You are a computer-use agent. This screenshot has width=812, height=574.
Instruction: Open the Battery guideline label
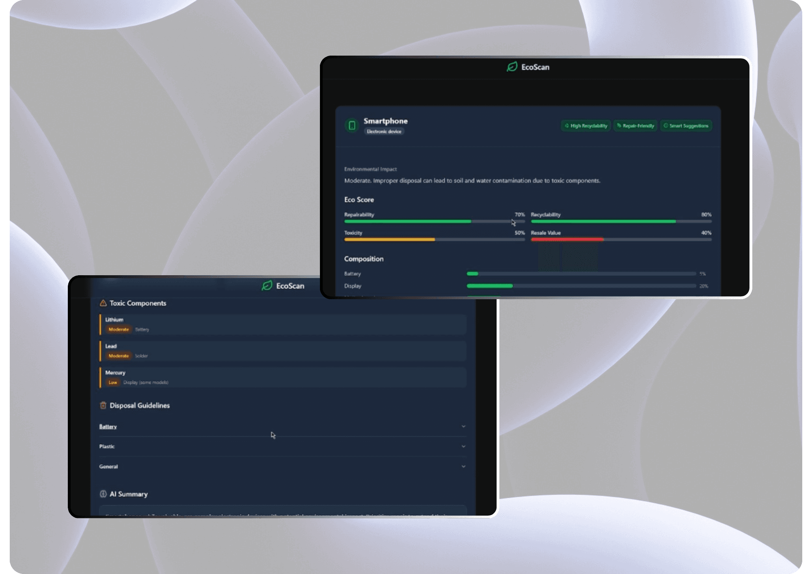pos(108,427)
